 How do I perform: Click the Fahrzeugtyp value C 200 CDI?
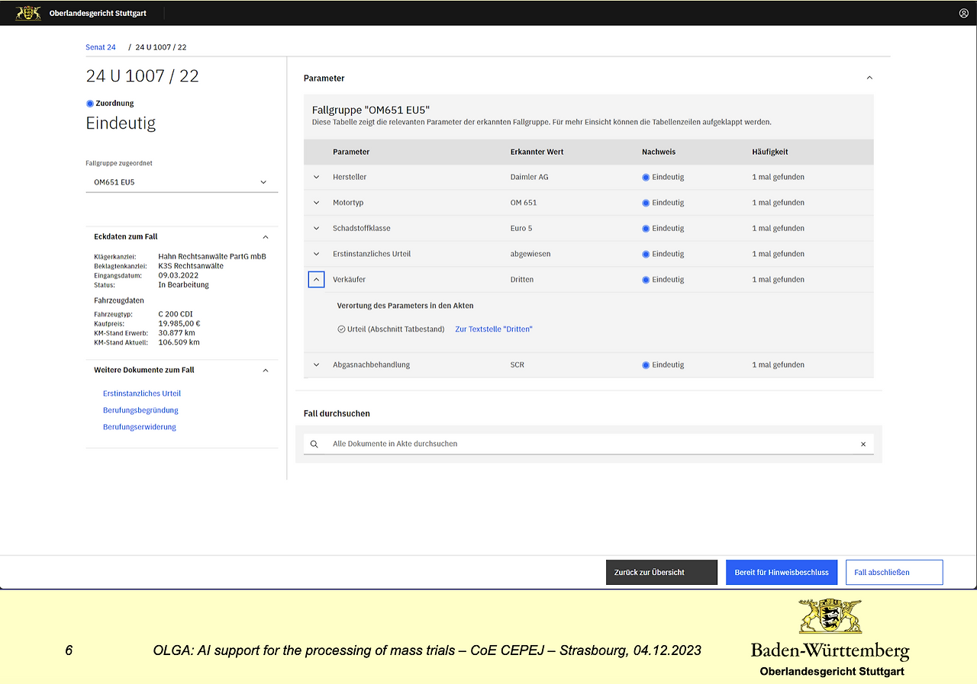(x=177, y=313)
